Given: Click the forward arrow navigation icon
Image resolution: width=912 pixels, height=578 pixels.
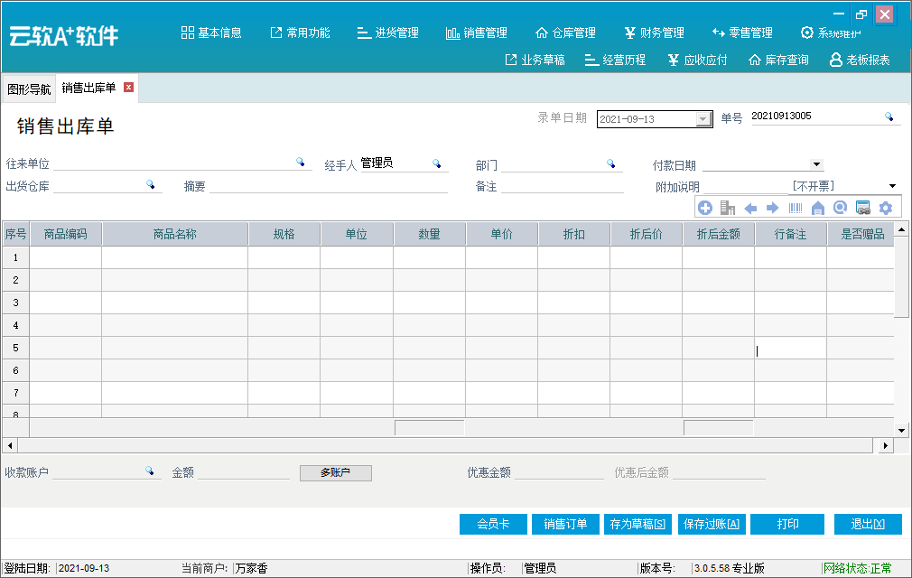Looking at the screenshot, I should (773, 208).
